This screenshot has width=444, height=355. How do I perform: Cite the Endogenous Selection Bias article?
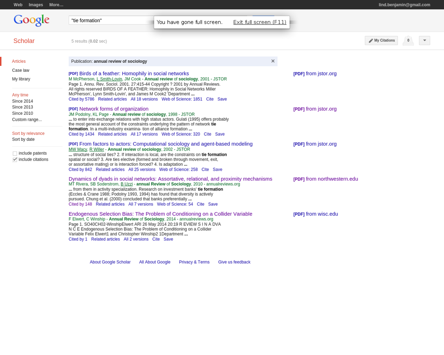[156, 239]
